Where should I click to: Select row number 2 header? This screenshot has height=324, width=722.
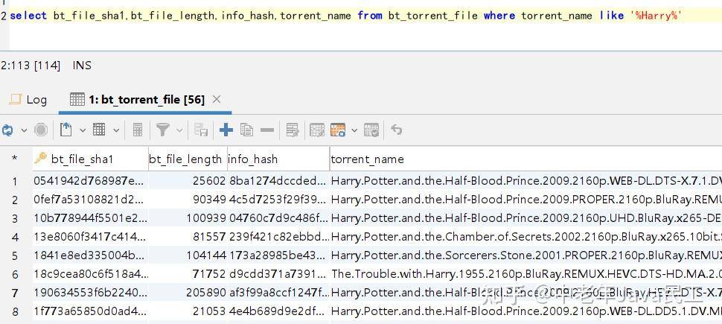(x=15, y=200)
